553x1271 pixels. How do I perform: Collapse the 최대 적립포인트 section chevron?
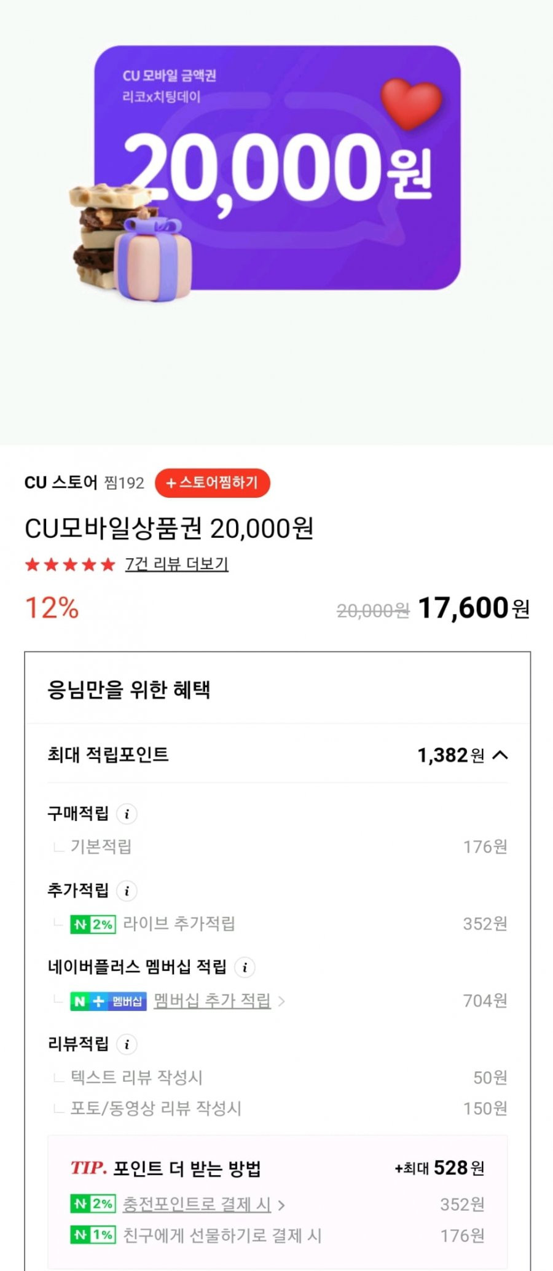[x=501, y=755]
